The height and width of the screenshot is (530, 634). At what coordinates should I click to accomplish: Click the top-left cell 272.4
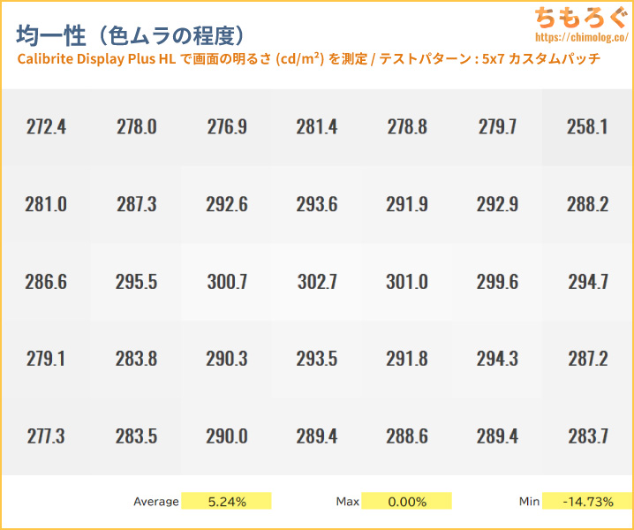click(x=46, y=127)
